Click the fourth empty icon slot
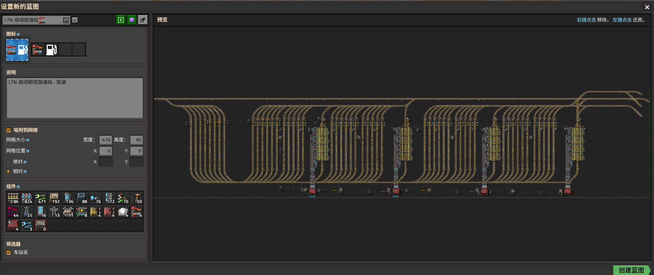Viewport: 654px width, 275px height. (79, 50)
